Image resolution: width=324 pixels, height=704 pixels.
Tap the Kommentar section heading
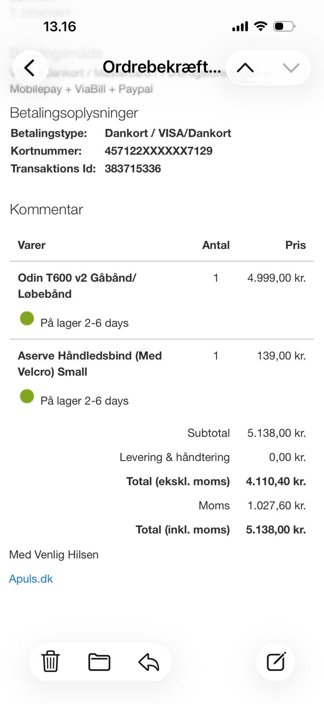point(46,209)
